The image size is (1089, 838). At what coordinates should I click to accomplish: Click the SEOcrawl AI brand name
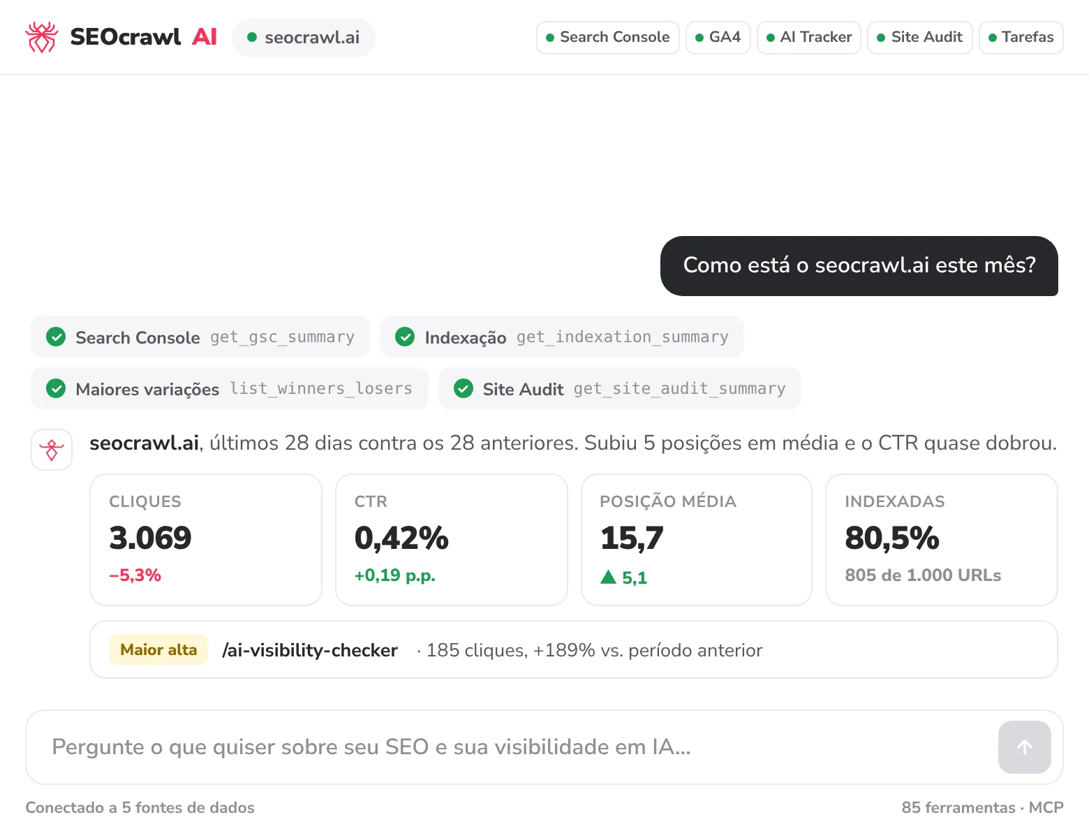144,37
